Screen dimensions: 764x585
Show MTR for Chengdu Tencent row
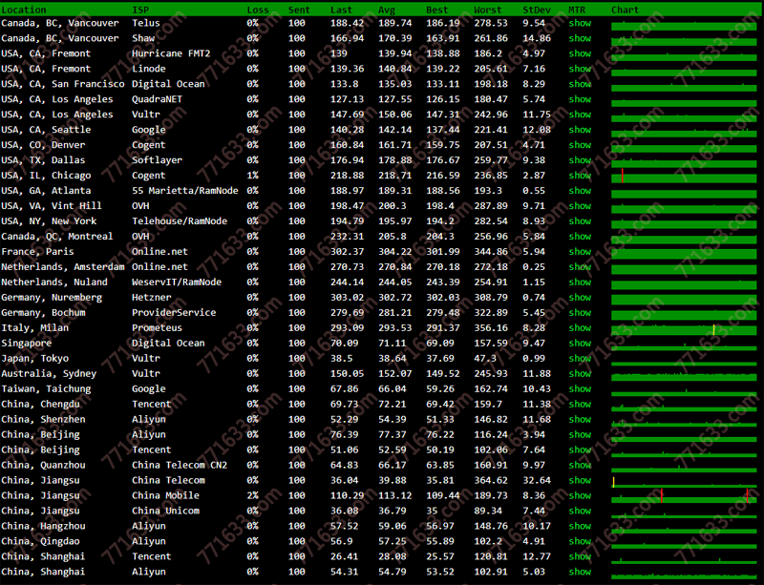580,404
